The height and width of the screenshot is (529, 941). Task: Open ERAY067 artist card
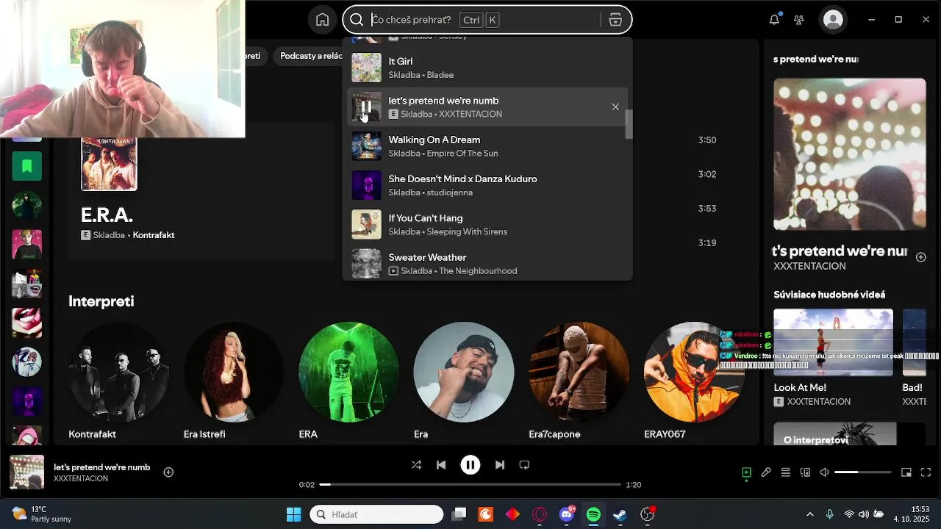[694, 381]
